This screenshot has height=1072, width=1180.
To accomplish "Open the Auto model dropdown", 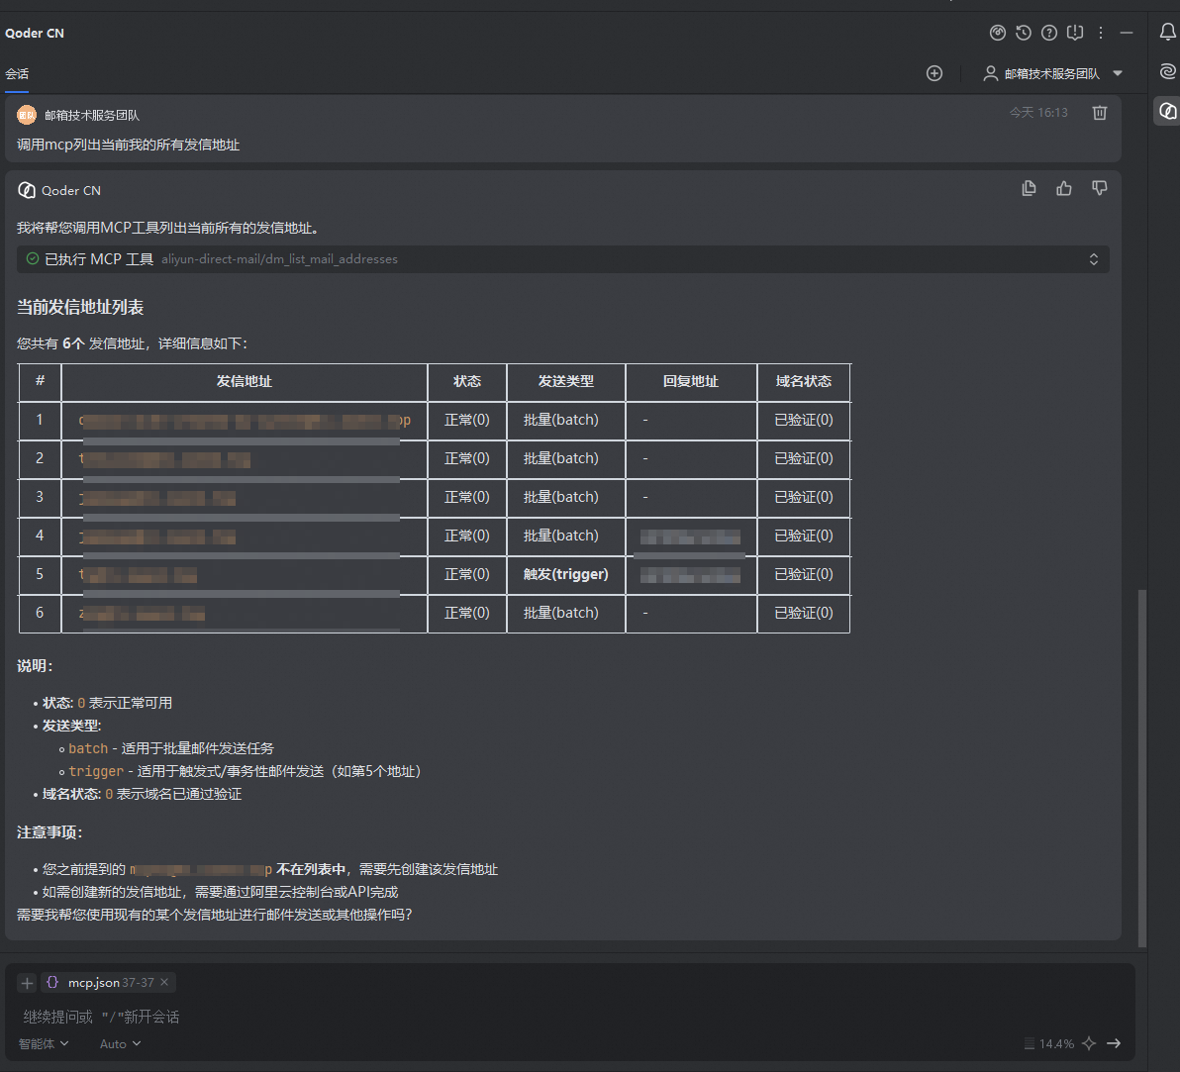I will tap(121, 1043).
